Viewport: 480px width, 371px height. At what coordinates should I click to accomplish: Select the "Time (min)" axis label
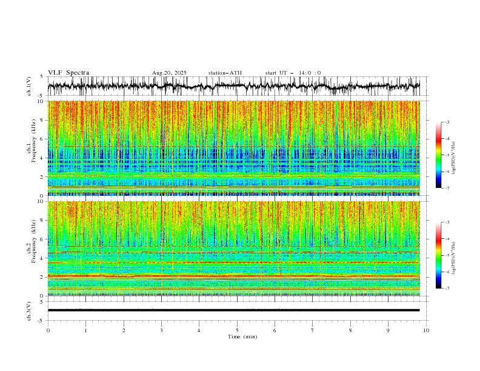pos(242,336)
